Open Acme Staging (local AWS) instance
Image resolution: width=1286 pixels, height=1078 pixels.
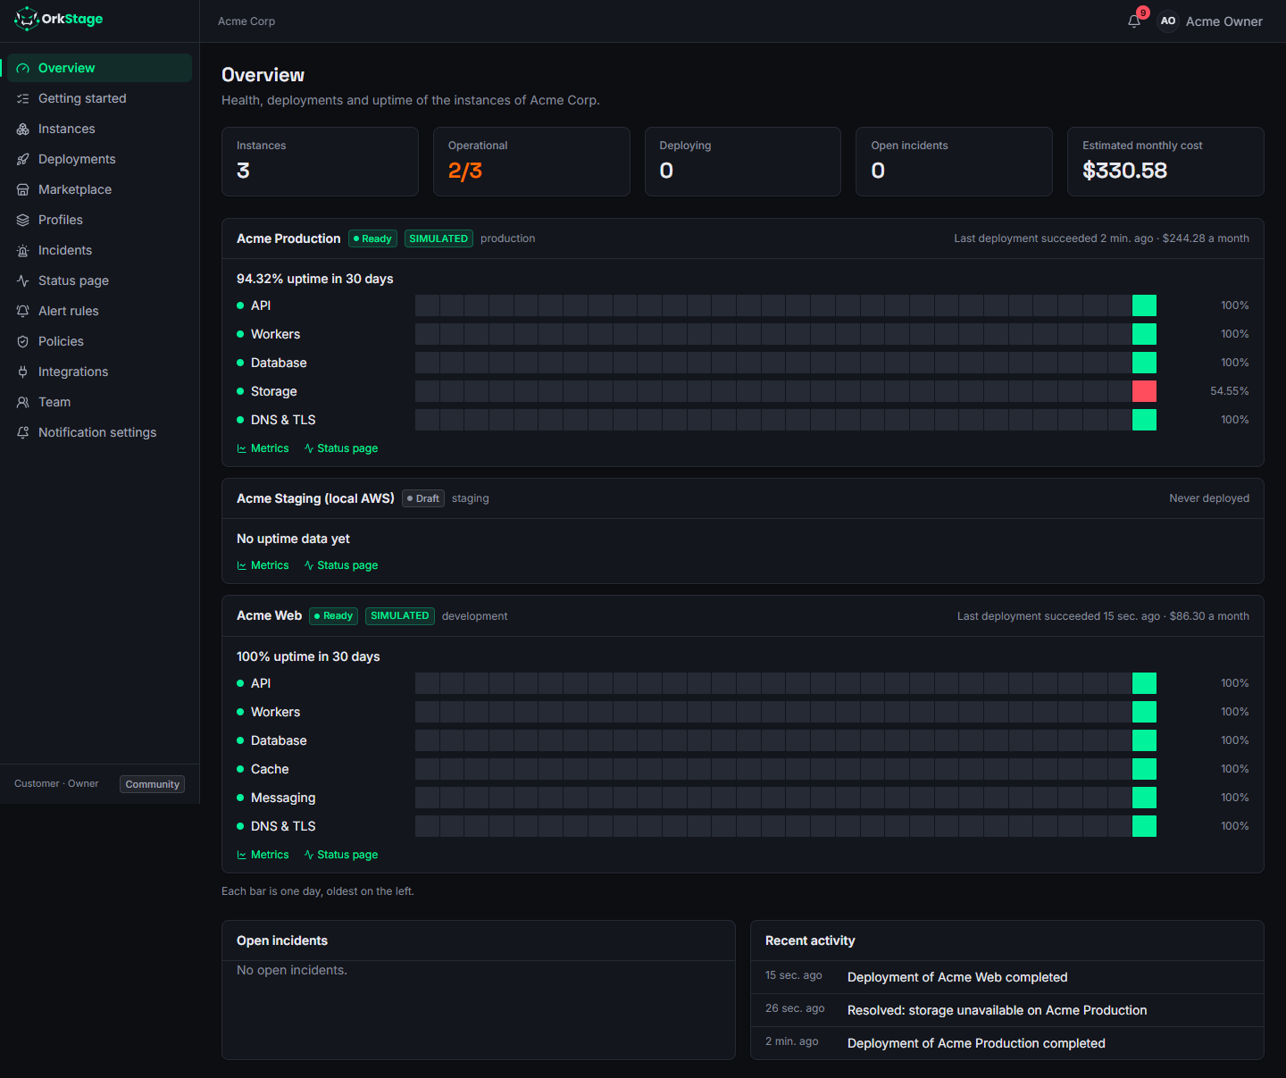point(315,498)
